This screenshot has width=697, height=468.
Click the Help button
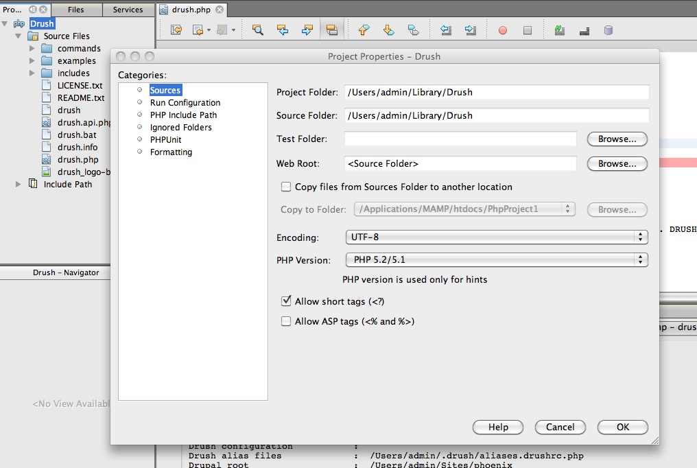point(498,427)
